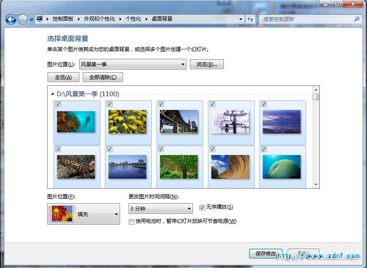Expand the 3 分钟 interval dropdown
Screen dimensions: 367x268
[160, 208]
